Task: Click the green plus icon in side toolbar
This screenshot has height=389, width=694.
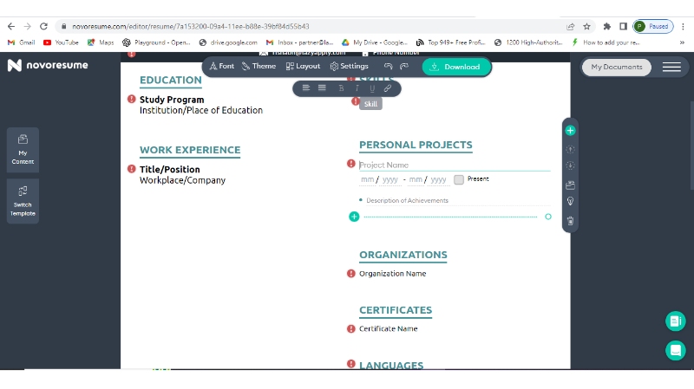Action: [x=570, y=131]
